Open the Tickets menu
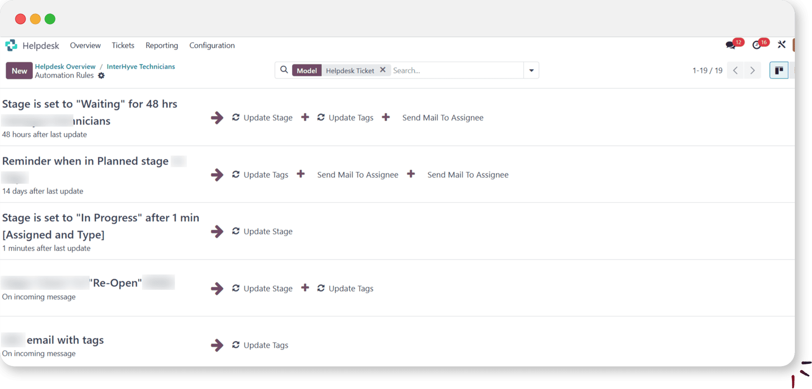812x389 pixels. pyautogui.click(x=123, y=45)
